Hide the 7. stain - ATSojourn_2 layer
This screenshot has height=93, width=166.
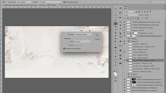coord(125,52)
